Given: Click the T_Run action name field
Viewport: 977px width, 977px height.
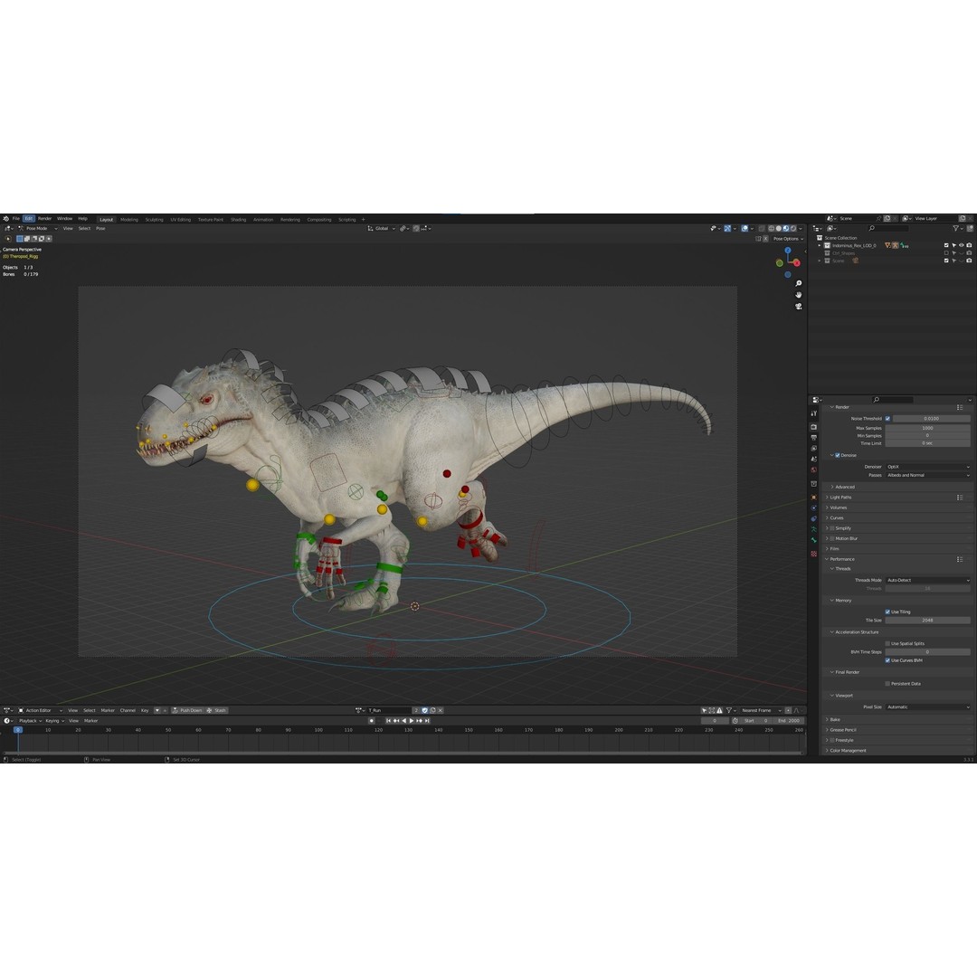Looking at the screenshot, I should [389, 710].
